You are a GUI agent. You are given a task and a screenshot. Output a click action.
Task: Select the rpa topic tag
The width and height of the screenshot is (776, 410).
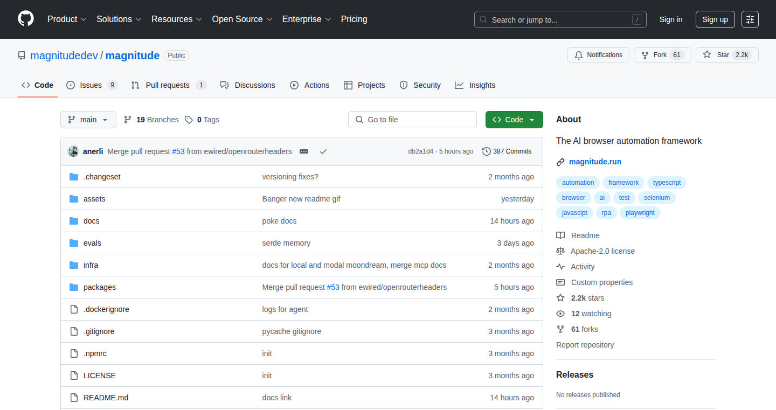pos(606,213)
